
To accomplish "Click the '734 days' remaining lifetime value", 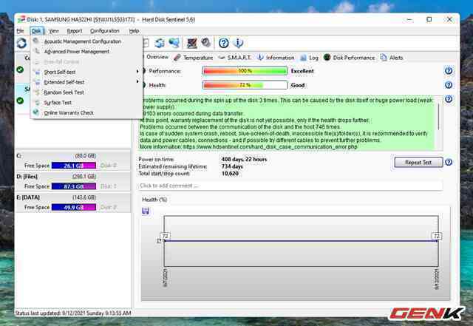I will point(232,166).
